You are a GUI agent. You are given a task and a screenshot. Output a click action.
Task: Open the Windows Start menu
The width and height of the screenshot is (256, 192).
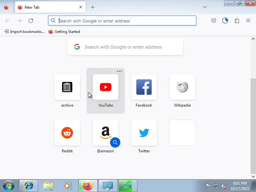pos(9,186)
